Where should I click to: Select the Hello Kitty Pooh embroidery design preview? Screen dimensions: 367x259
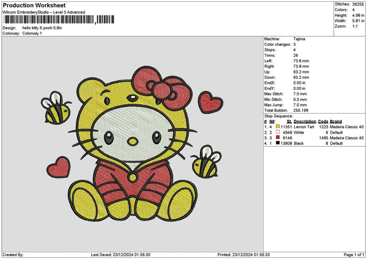(x=132, y=144)
